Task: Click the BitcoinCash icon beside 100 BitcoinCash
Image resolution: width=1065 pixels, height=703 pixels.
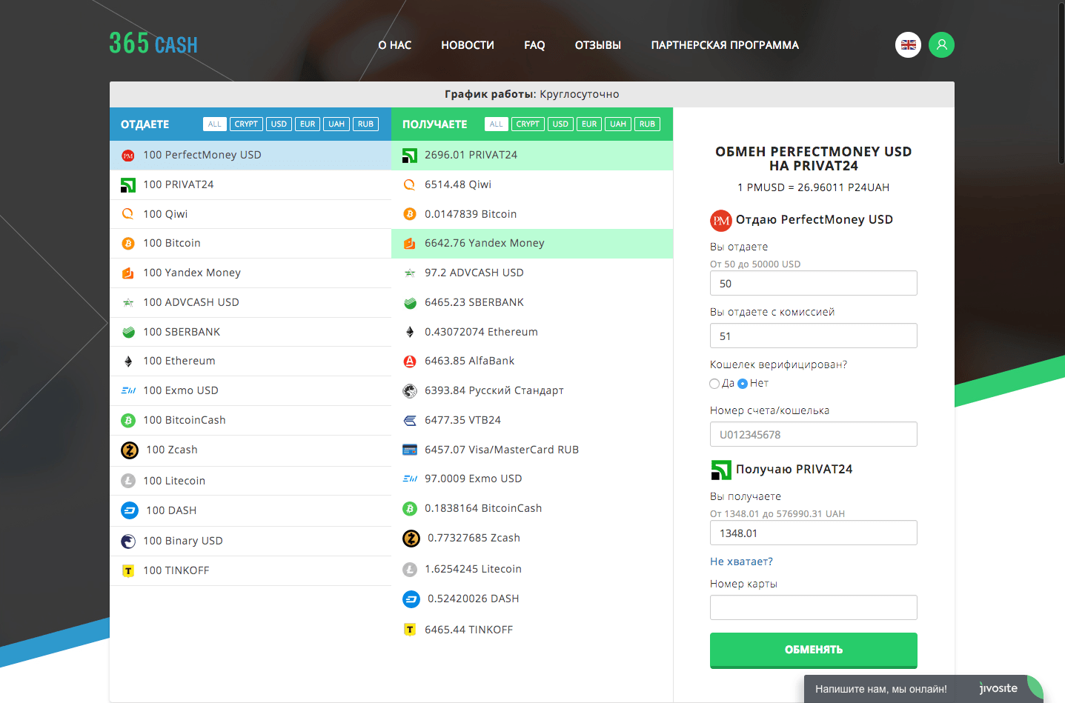Action: tap(128, 421)
